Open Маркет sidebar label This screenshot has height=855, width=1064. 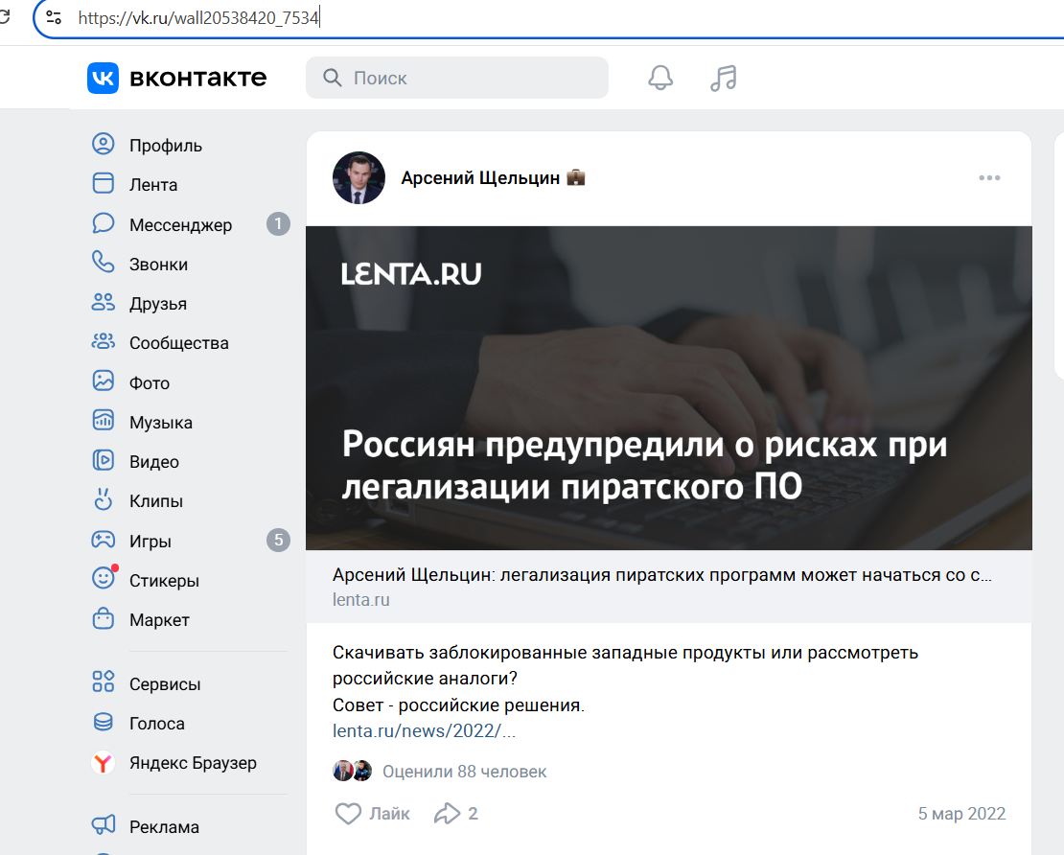point(159,619)
